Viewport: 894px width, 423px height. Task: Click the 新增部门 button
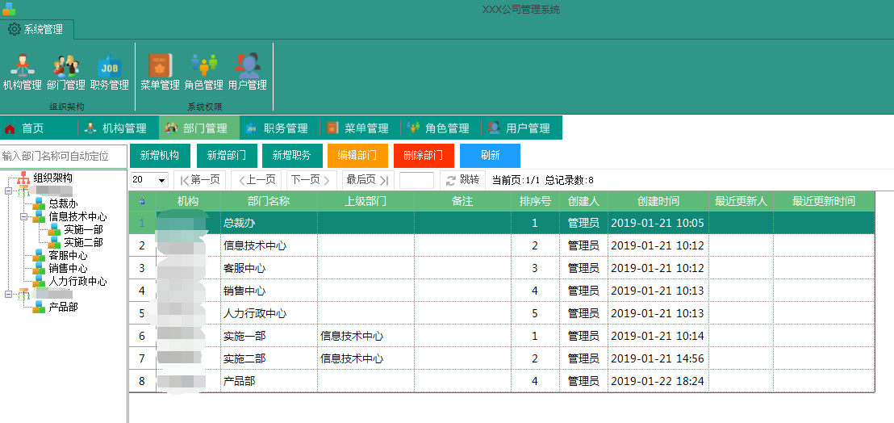227,156
